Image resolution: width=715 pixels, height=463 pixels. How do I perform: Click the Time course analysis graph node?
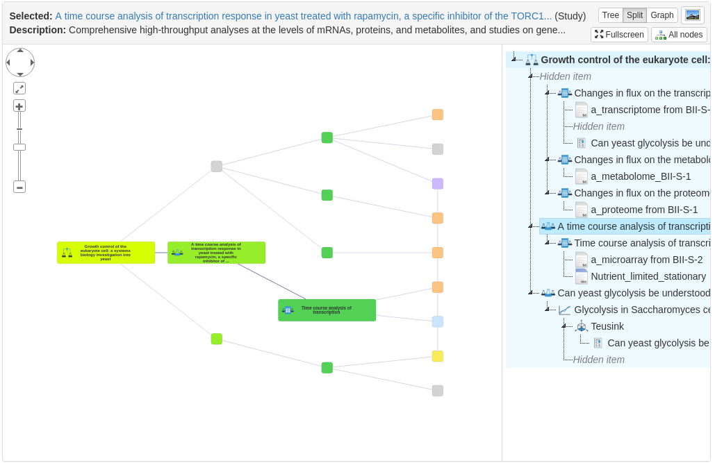pyautogui.click(x=327, y=310)
